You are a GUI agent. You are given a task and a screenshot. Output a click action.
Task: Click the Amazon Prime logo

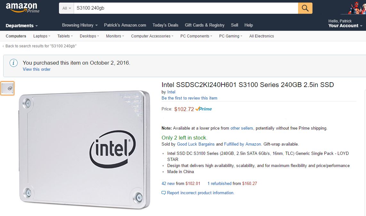click(22, 8)
